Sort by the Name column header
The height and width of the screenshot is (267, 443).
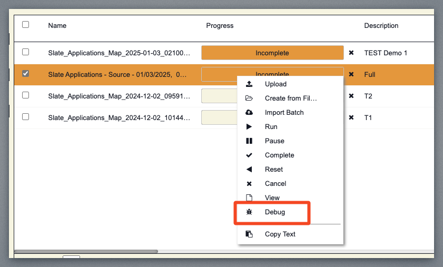coord(57,26)
